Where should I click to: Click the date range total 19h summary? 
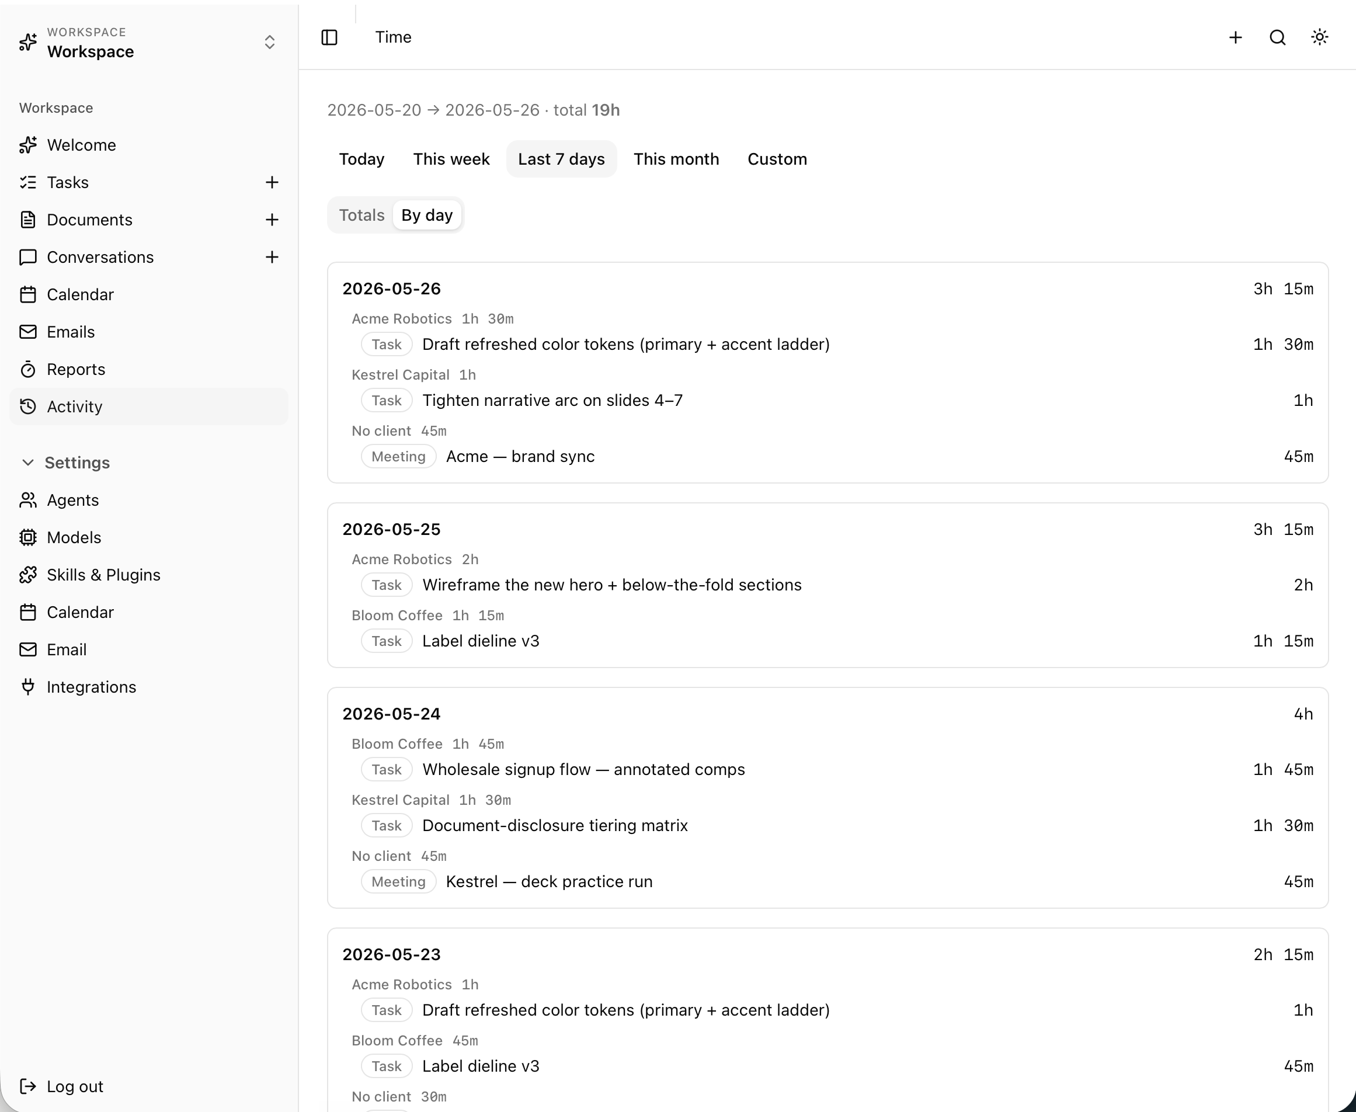click(474, 110)
